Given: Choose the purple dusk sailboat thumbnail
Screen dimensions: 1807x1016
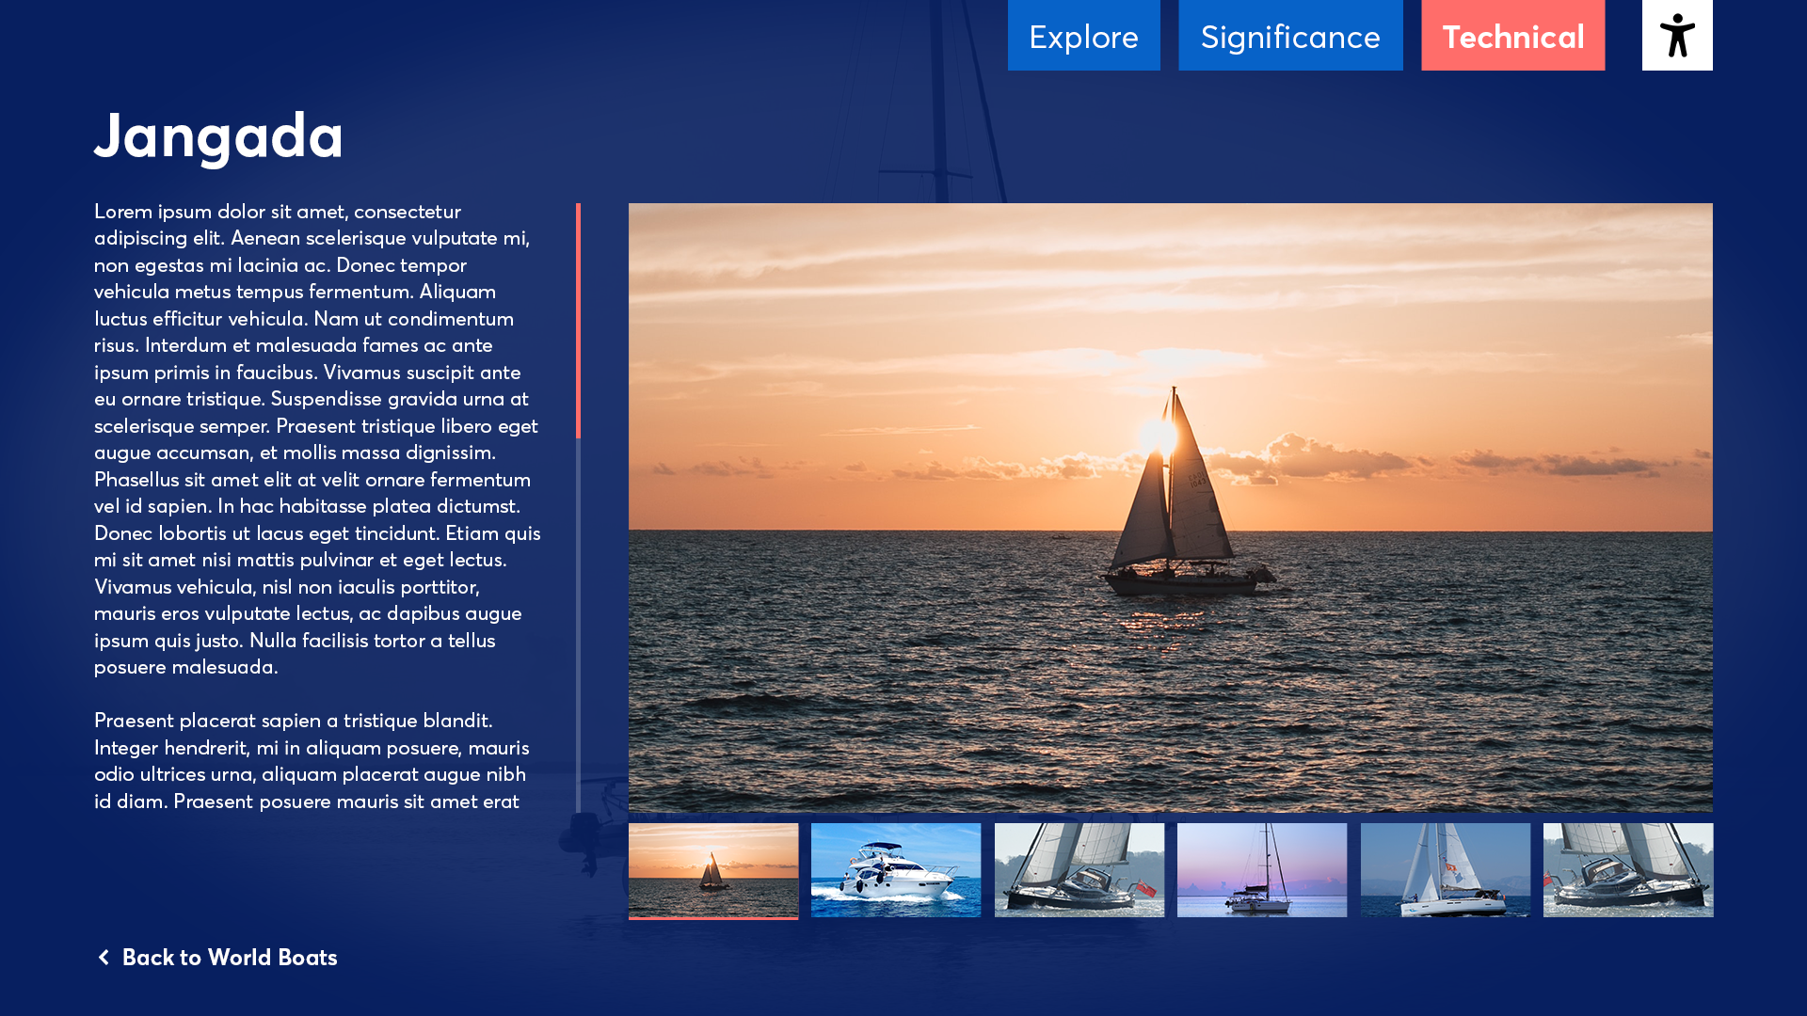Looking at the screenshot, I should 1261,870.
